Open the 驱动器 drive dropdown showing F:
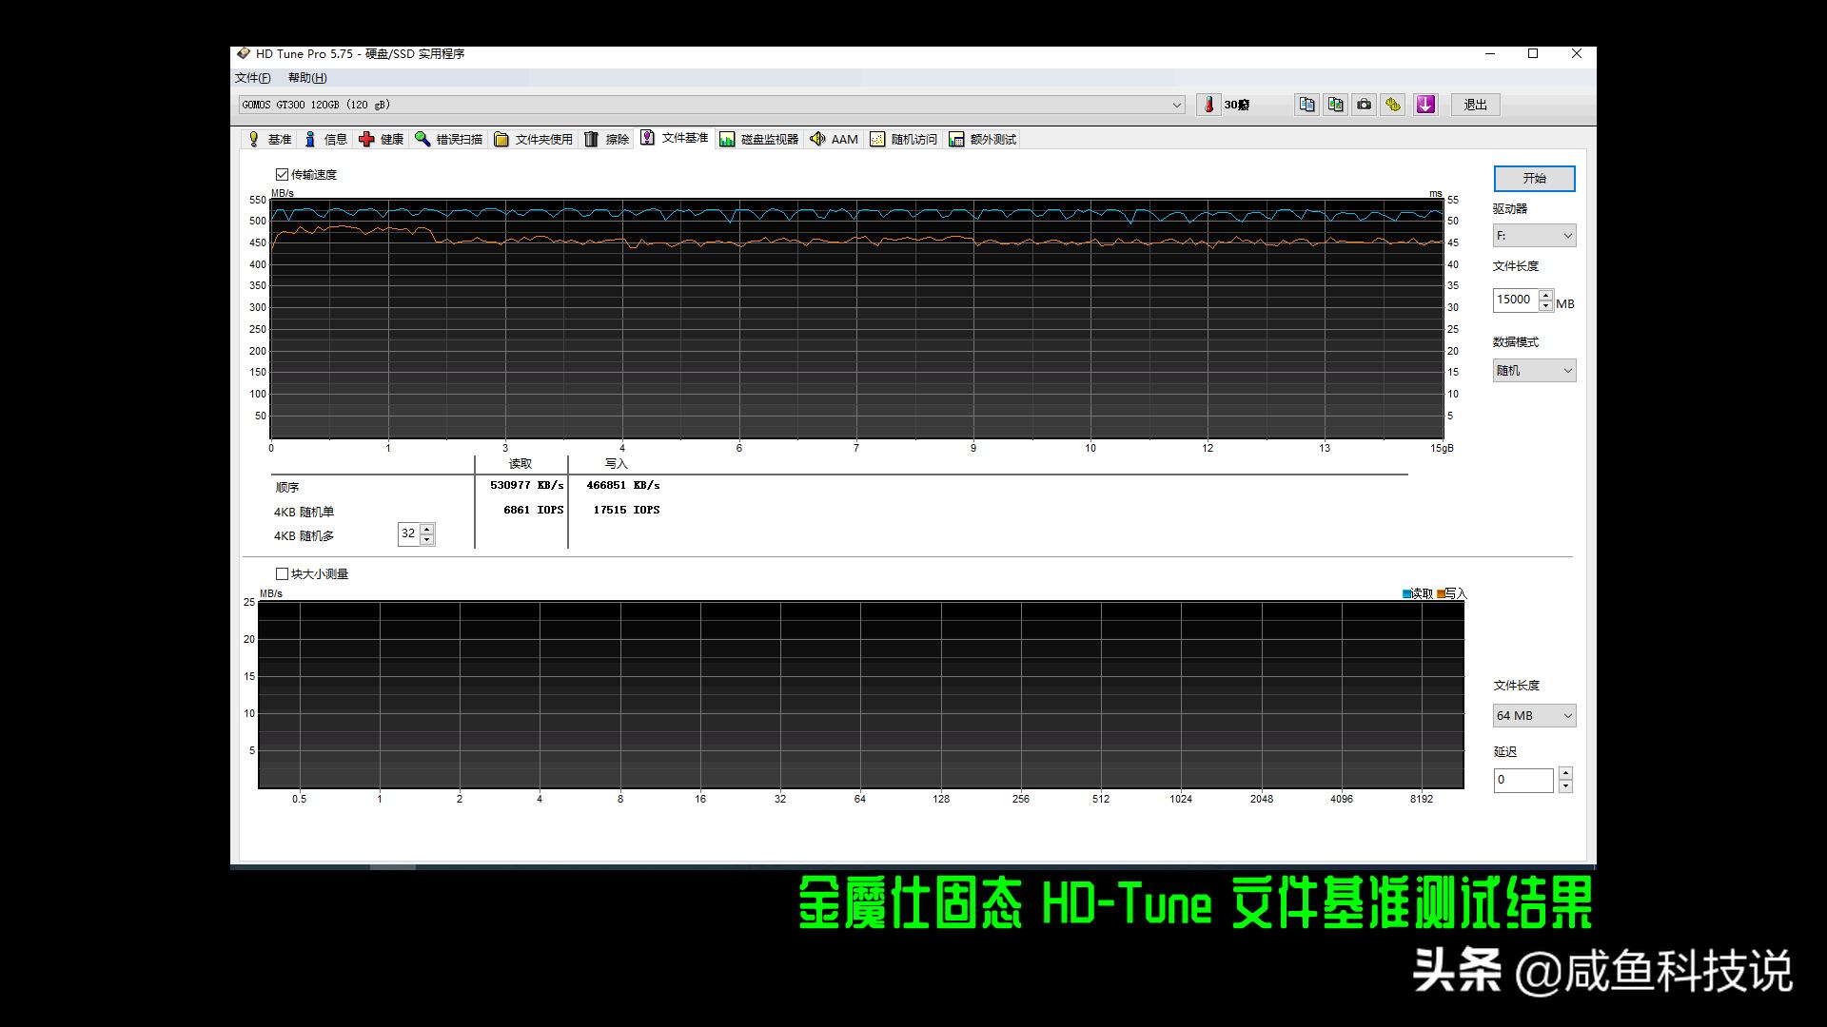The width and height of the screenshot is (1827, 1027). (x=1533, y=235)
